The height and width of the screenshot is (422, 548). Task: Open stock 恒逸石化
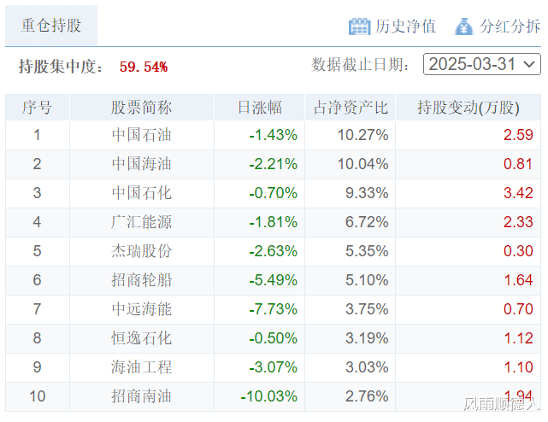tap(142, 338)
